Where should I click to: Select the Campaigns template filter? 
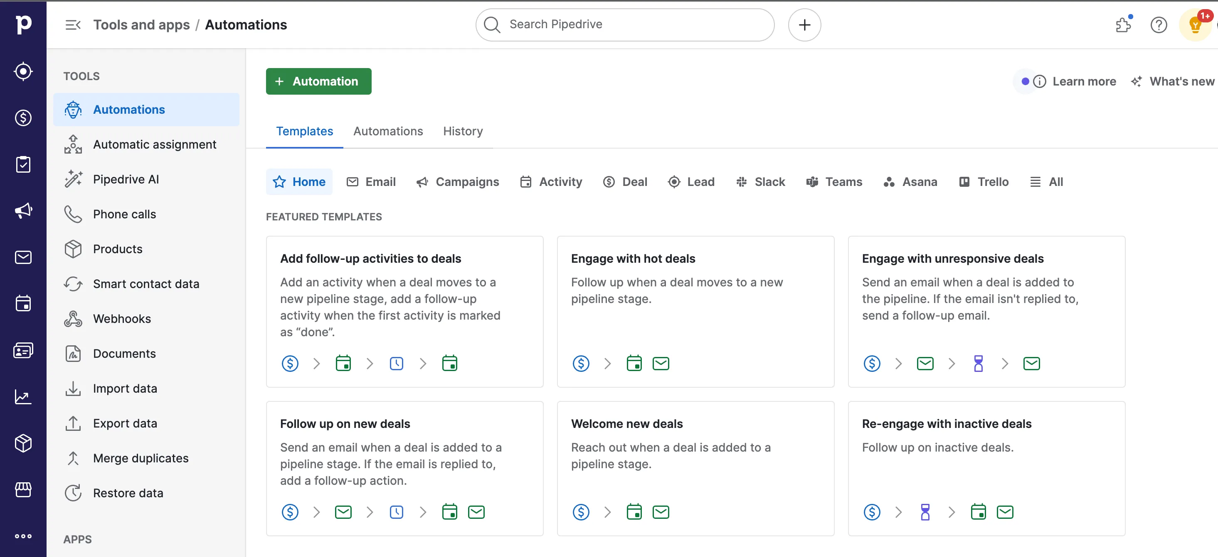tap(458, 182)
